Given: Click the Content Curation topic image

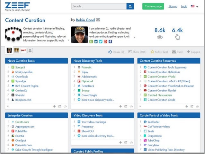Looking at the screenshot, I should [13, 34].
